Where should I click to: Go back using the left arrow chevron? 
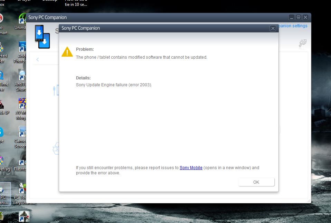click(38, 59)
